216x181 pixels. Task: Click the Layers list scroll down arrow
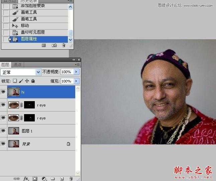78,173
